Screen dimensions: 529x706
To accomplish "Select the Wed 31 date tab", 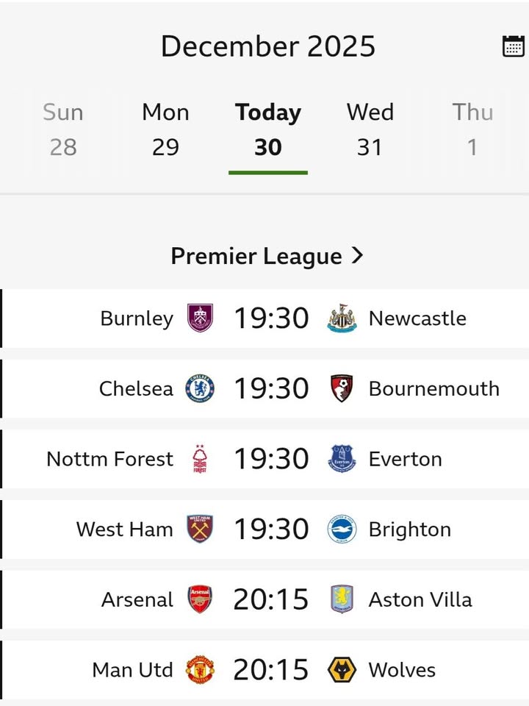I will [x=370, y=129].
